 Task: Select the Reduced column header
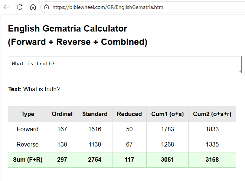click(129, 114)
